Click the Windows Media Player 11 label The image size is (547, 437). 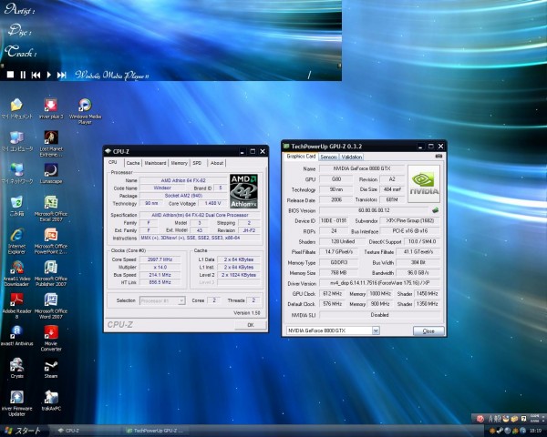111,75
